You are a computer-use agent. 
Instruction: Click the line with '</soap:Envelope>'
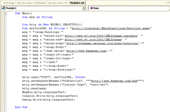(49, 70)
